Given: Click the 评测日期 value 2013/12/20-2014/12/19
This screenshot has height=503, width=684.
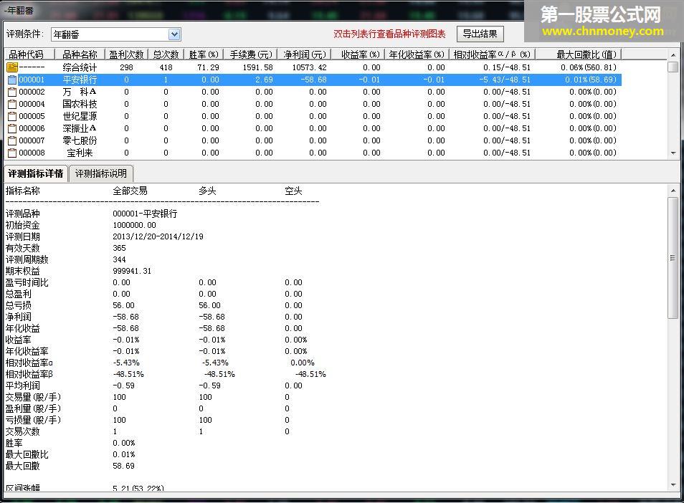Looking at the screenshot, I should click(x=158, y=236).
